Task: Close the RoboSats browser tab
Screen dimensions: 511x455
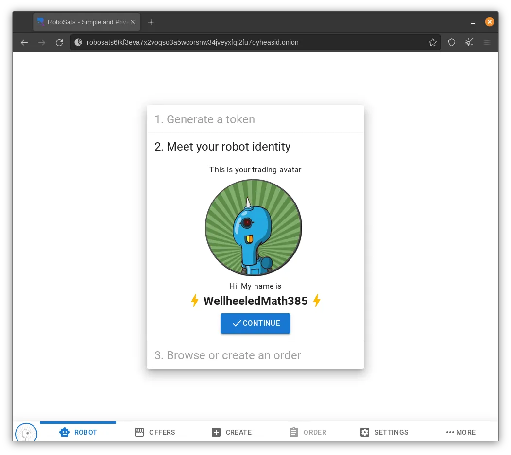Action: tap(133, 22)
